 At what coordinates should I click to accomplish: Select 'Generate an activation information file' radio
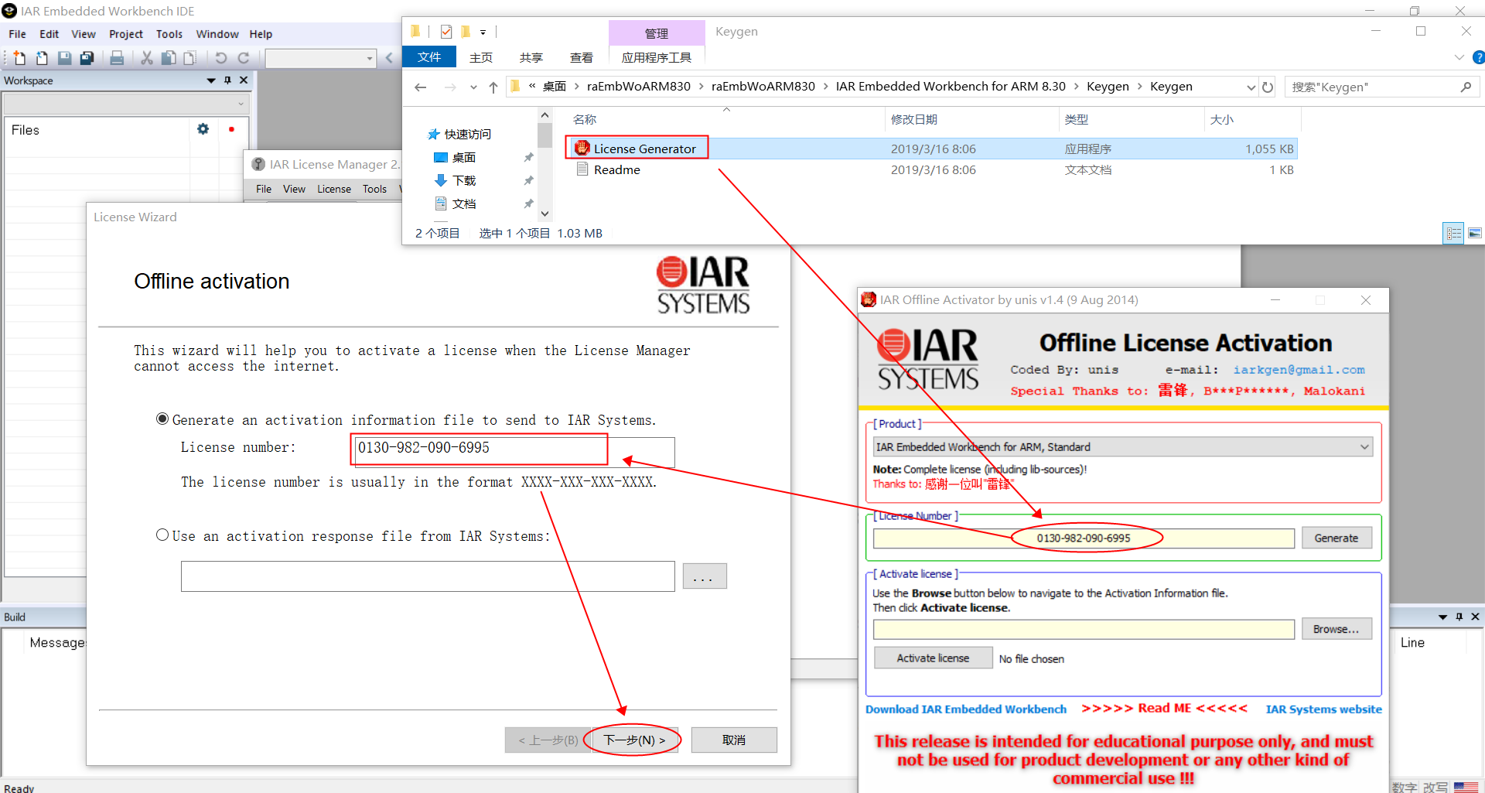click(x=162, y=419)
